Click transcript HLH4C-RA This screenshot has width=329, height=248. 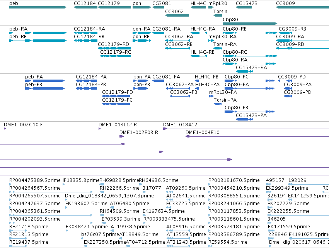click(x=203, y=29)
